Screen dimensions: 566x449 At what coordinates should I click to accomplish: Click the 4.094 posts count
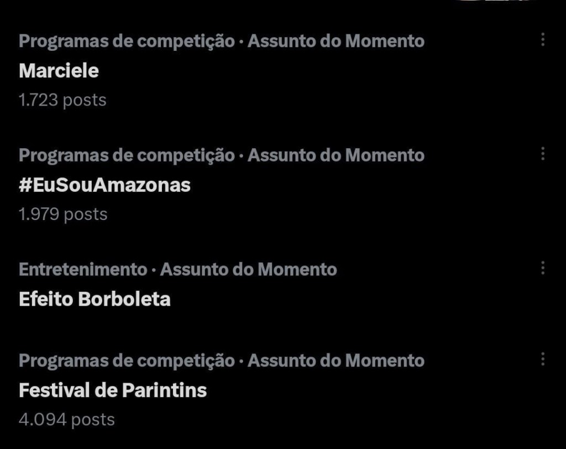point(66,419)
